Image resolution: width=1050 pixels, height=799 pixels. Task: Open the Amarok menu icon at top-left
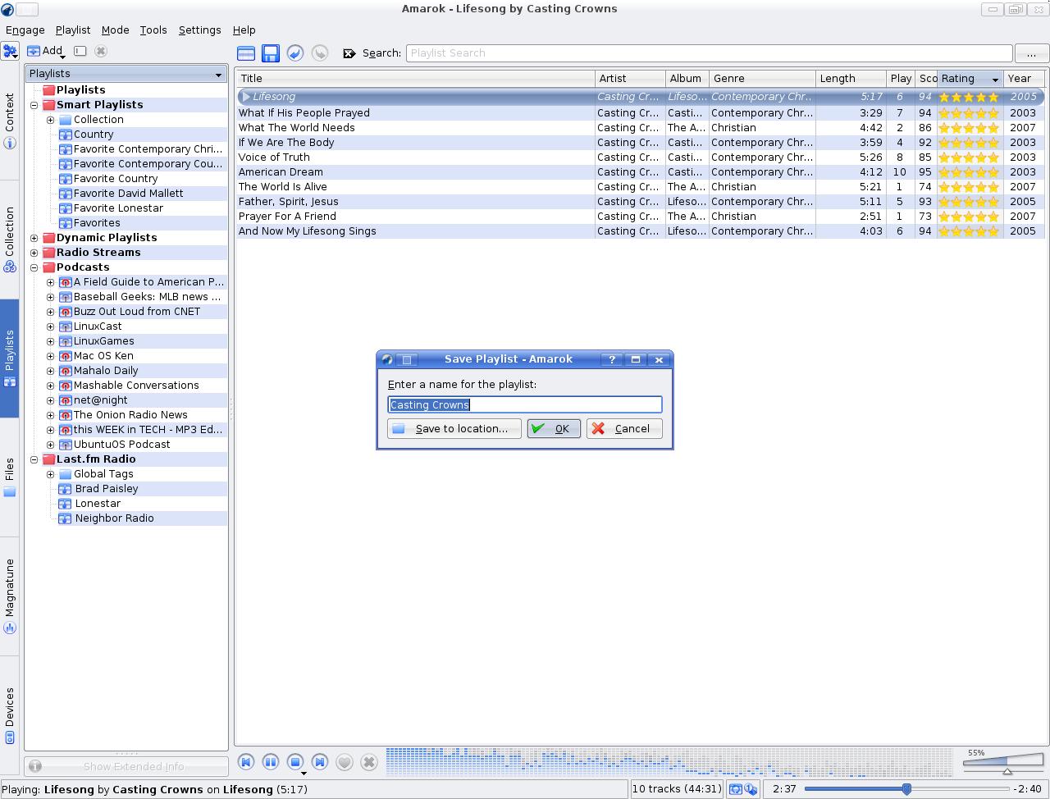click(x=10, y=51)
